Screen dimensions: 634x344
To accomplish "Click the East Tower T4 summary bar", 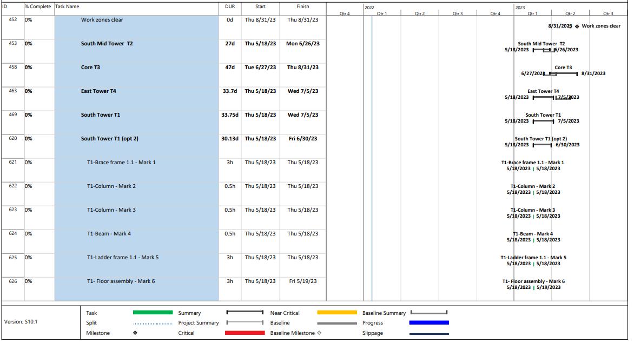I will click(x=544, y=97).
